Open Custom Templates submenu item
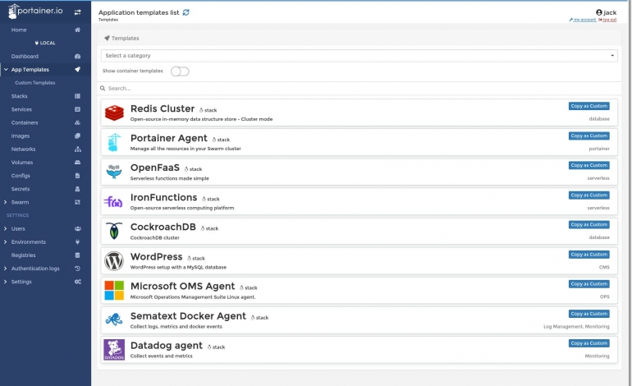632x386 pixels. (x=35, y=83)
